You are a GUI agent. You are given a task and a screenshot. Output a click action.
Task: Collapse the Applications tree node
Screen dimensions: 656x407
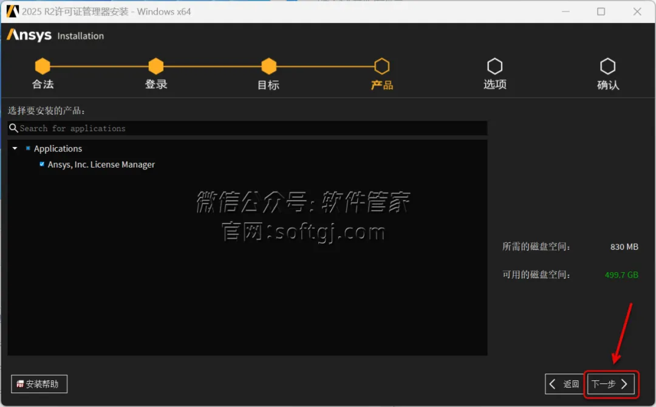(x=15, y=148)
